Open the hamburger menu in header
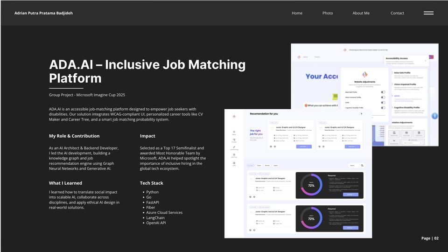 (428, 13)
